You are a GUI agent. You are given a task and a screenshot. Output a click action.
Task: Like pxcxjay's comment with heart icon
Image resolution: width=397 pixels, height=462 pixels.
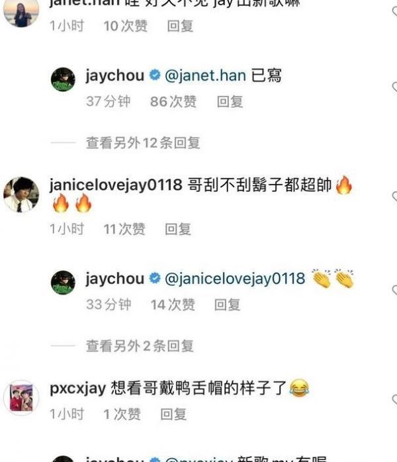click(x=394, y=400)
